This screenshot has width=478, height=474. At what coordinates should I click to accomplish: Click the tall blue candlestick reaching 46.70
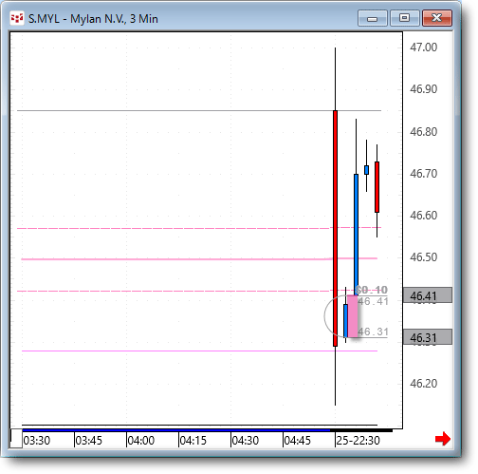click(356, 235)
